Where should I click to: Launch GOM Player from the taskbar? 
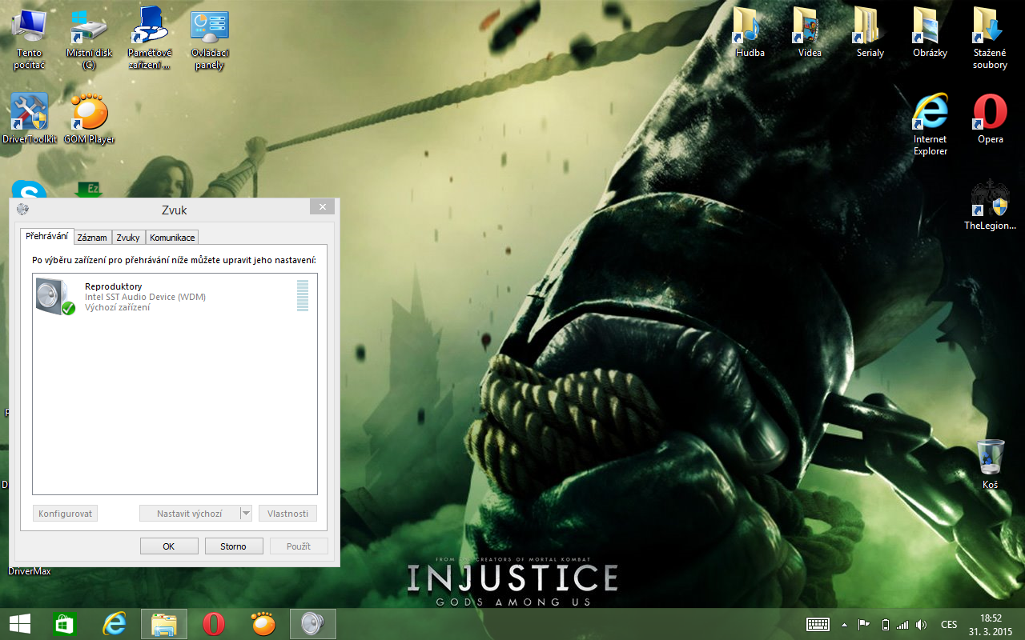[x=263, y=624]
